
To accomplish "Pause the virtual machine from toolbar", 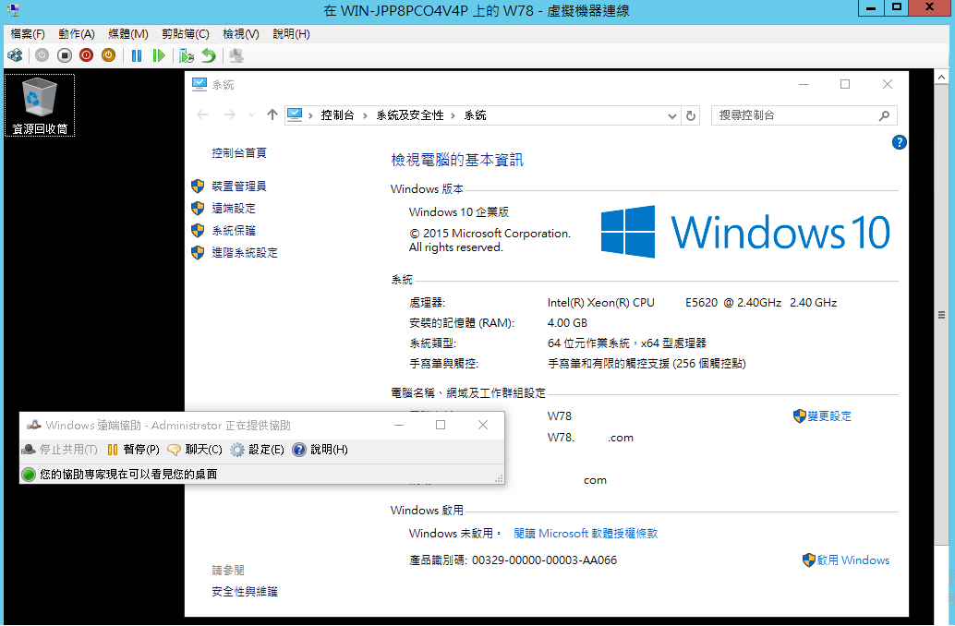I will pyautogui.click(x=137, y=55).
